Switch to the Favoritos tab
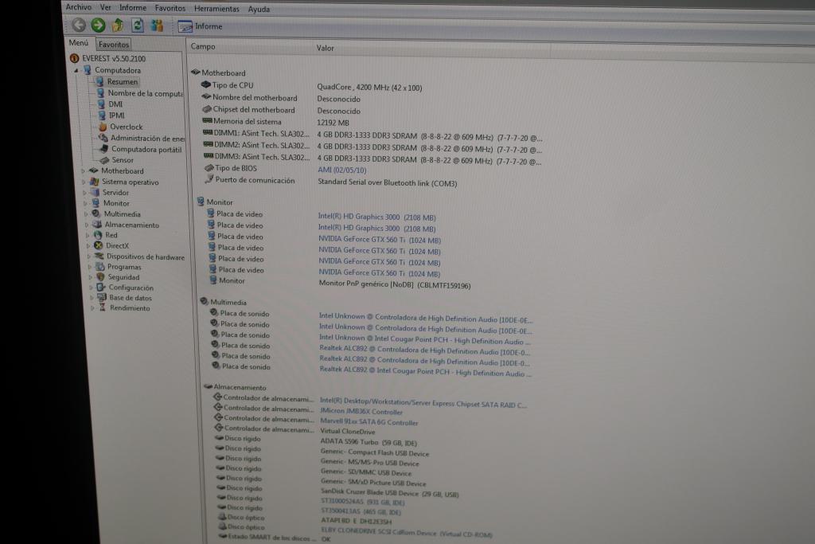This screenshot has height=544, width=815. click(114, 45)
